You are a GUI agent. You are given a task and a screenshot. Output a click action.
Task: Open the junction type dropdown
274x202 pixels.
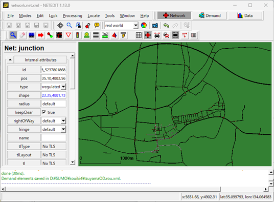coord(63,87)
